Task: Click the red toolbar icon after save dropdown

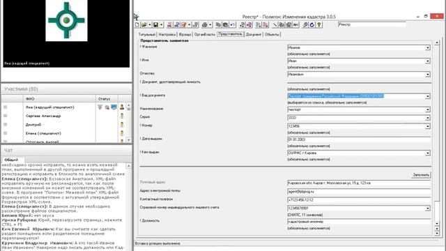Action: click(x=169, y=25)
